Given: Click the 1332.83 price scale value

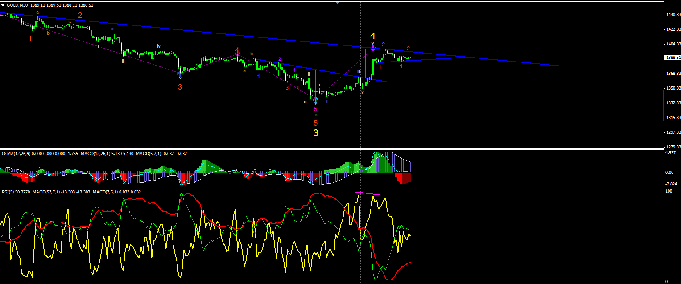Looking at the screenshot, I should (x=673, y=103).
